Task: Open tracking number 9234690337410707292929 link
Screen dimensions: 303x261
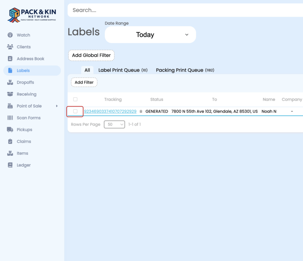Action: click(x=110, y=111)
